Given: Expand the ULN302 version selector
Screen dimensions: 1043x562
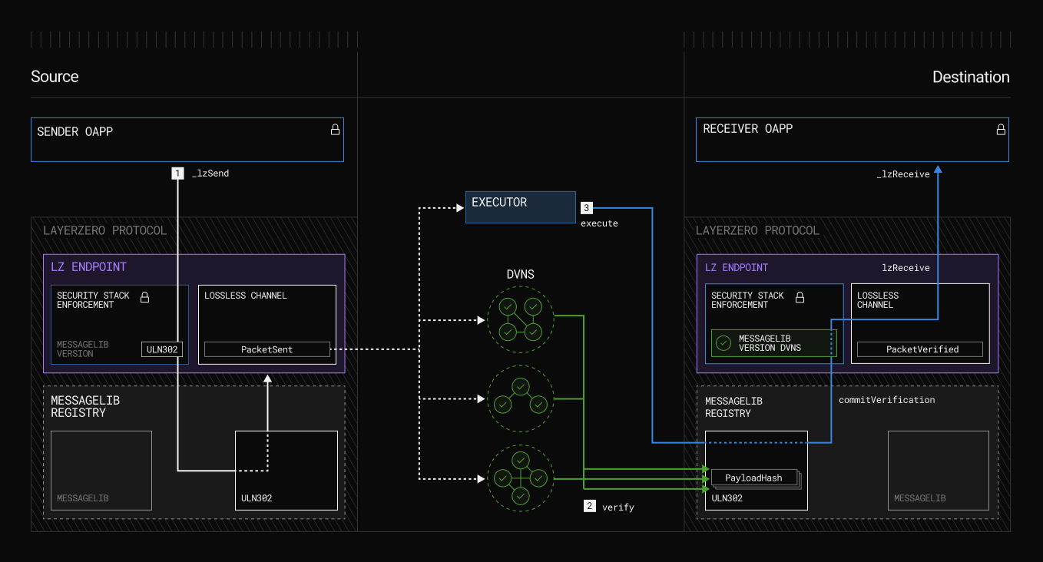Looking at the screenshot, I should coord(161,349).
